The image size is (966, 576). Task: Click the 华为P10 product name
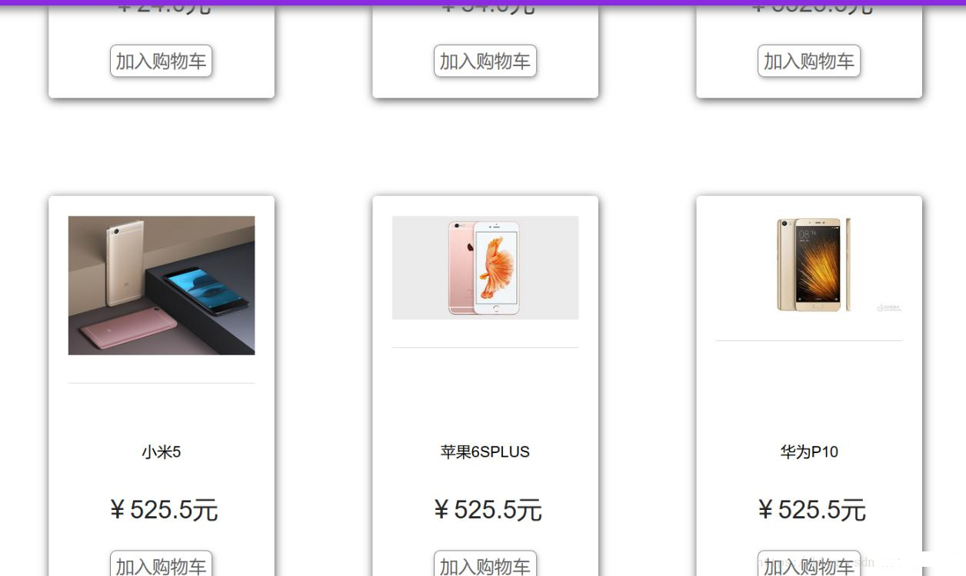(x=809, y=452)
